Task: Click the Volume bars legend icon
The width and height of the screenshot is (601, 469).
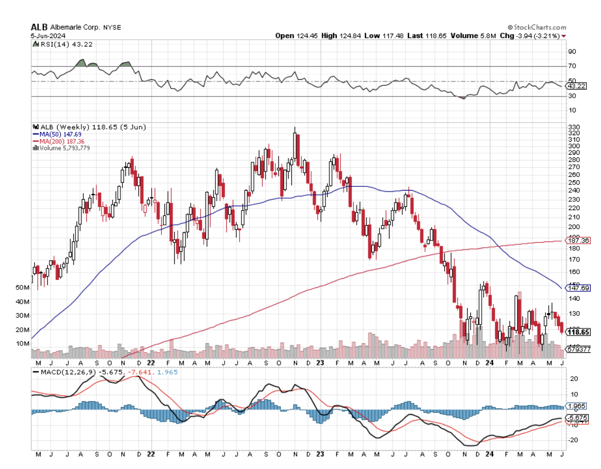Action: (x=36, y=148)
